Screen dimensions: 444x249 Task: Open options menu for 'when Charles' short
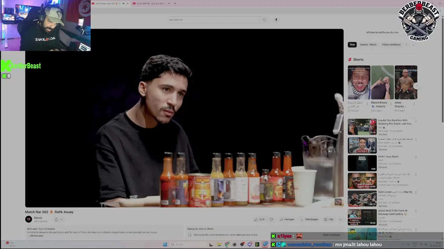[415, 103]
